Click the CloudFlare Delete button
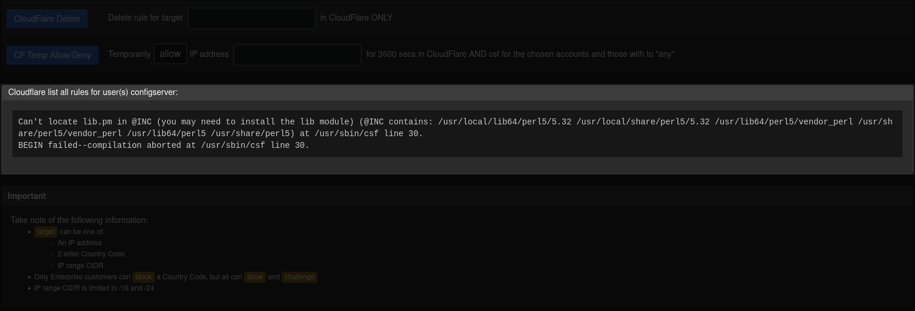This screenshot has width=915, height=311. coord(47,19)
